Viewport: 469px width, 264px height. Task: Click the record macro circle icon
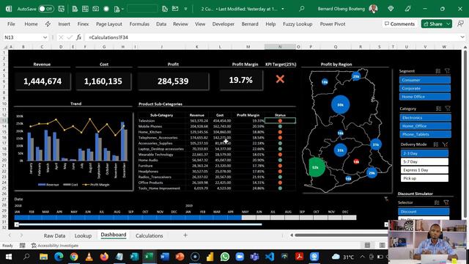click(x=106, y=9)
